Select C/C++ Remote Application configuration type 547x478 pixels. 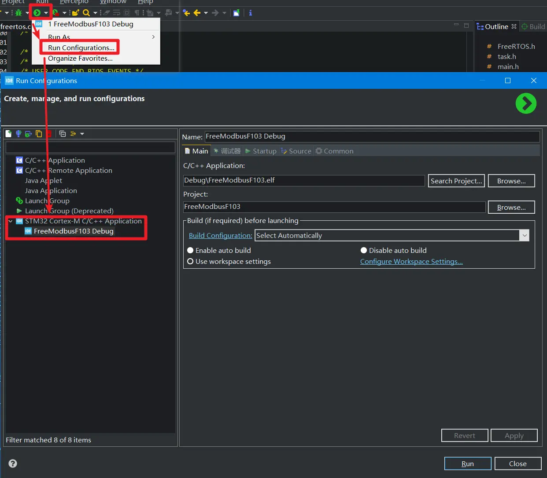click(x=68, y=170)
